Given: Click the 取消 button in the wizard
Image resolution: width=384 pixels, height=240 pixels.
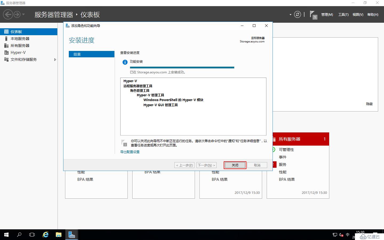Looking at the screenshot, I should coord(257,165).
